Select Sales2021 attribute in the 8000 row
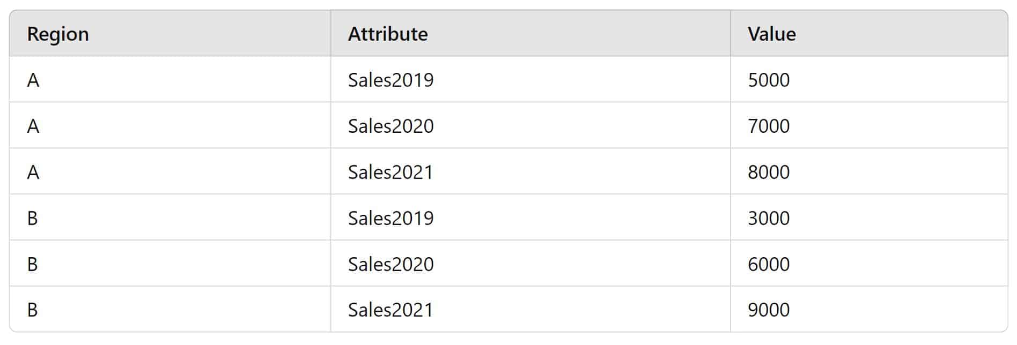The height and width of the screenshot is (345, 1017). [530, 171]
